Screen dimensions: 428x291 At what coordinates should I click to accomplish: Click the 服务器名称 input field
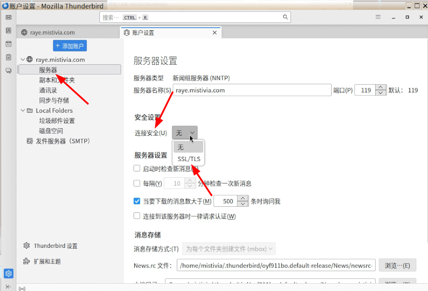pyautogui.click(x=252, y=90)
